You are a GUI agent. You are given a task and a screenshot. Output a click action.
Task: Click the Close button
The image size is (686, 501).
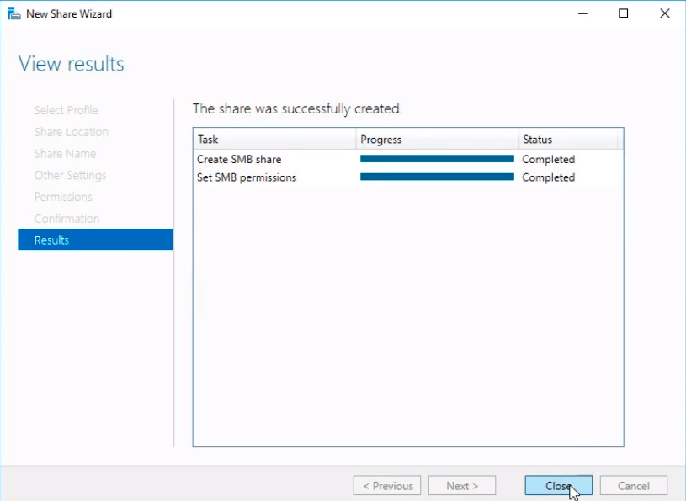tap(558, 485)
